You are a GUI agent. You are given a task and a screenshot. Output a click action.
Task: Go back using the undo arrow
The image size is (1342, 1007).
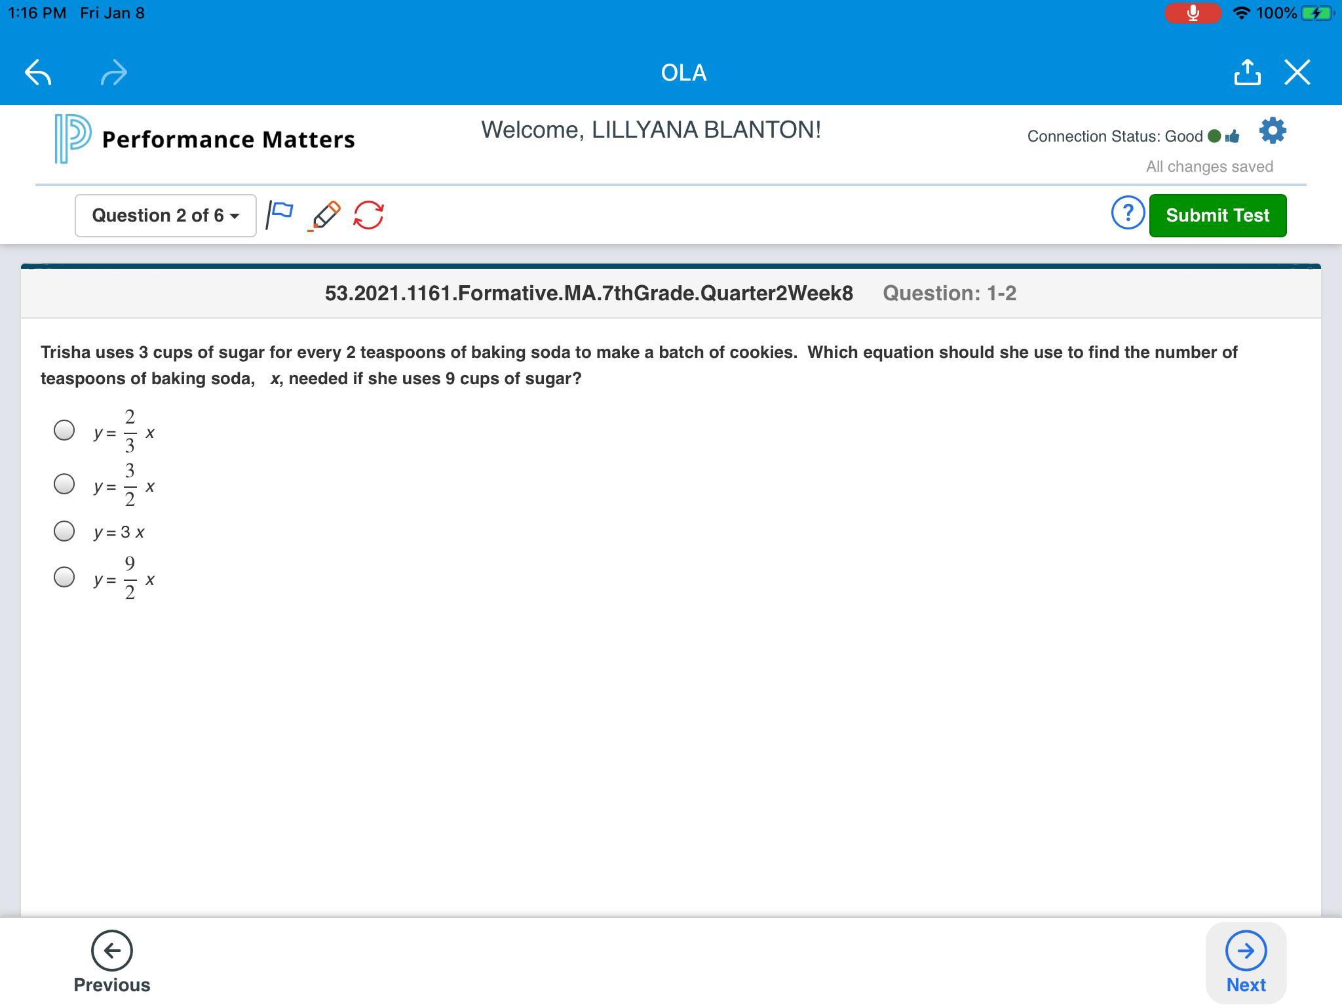pos(38,73)
